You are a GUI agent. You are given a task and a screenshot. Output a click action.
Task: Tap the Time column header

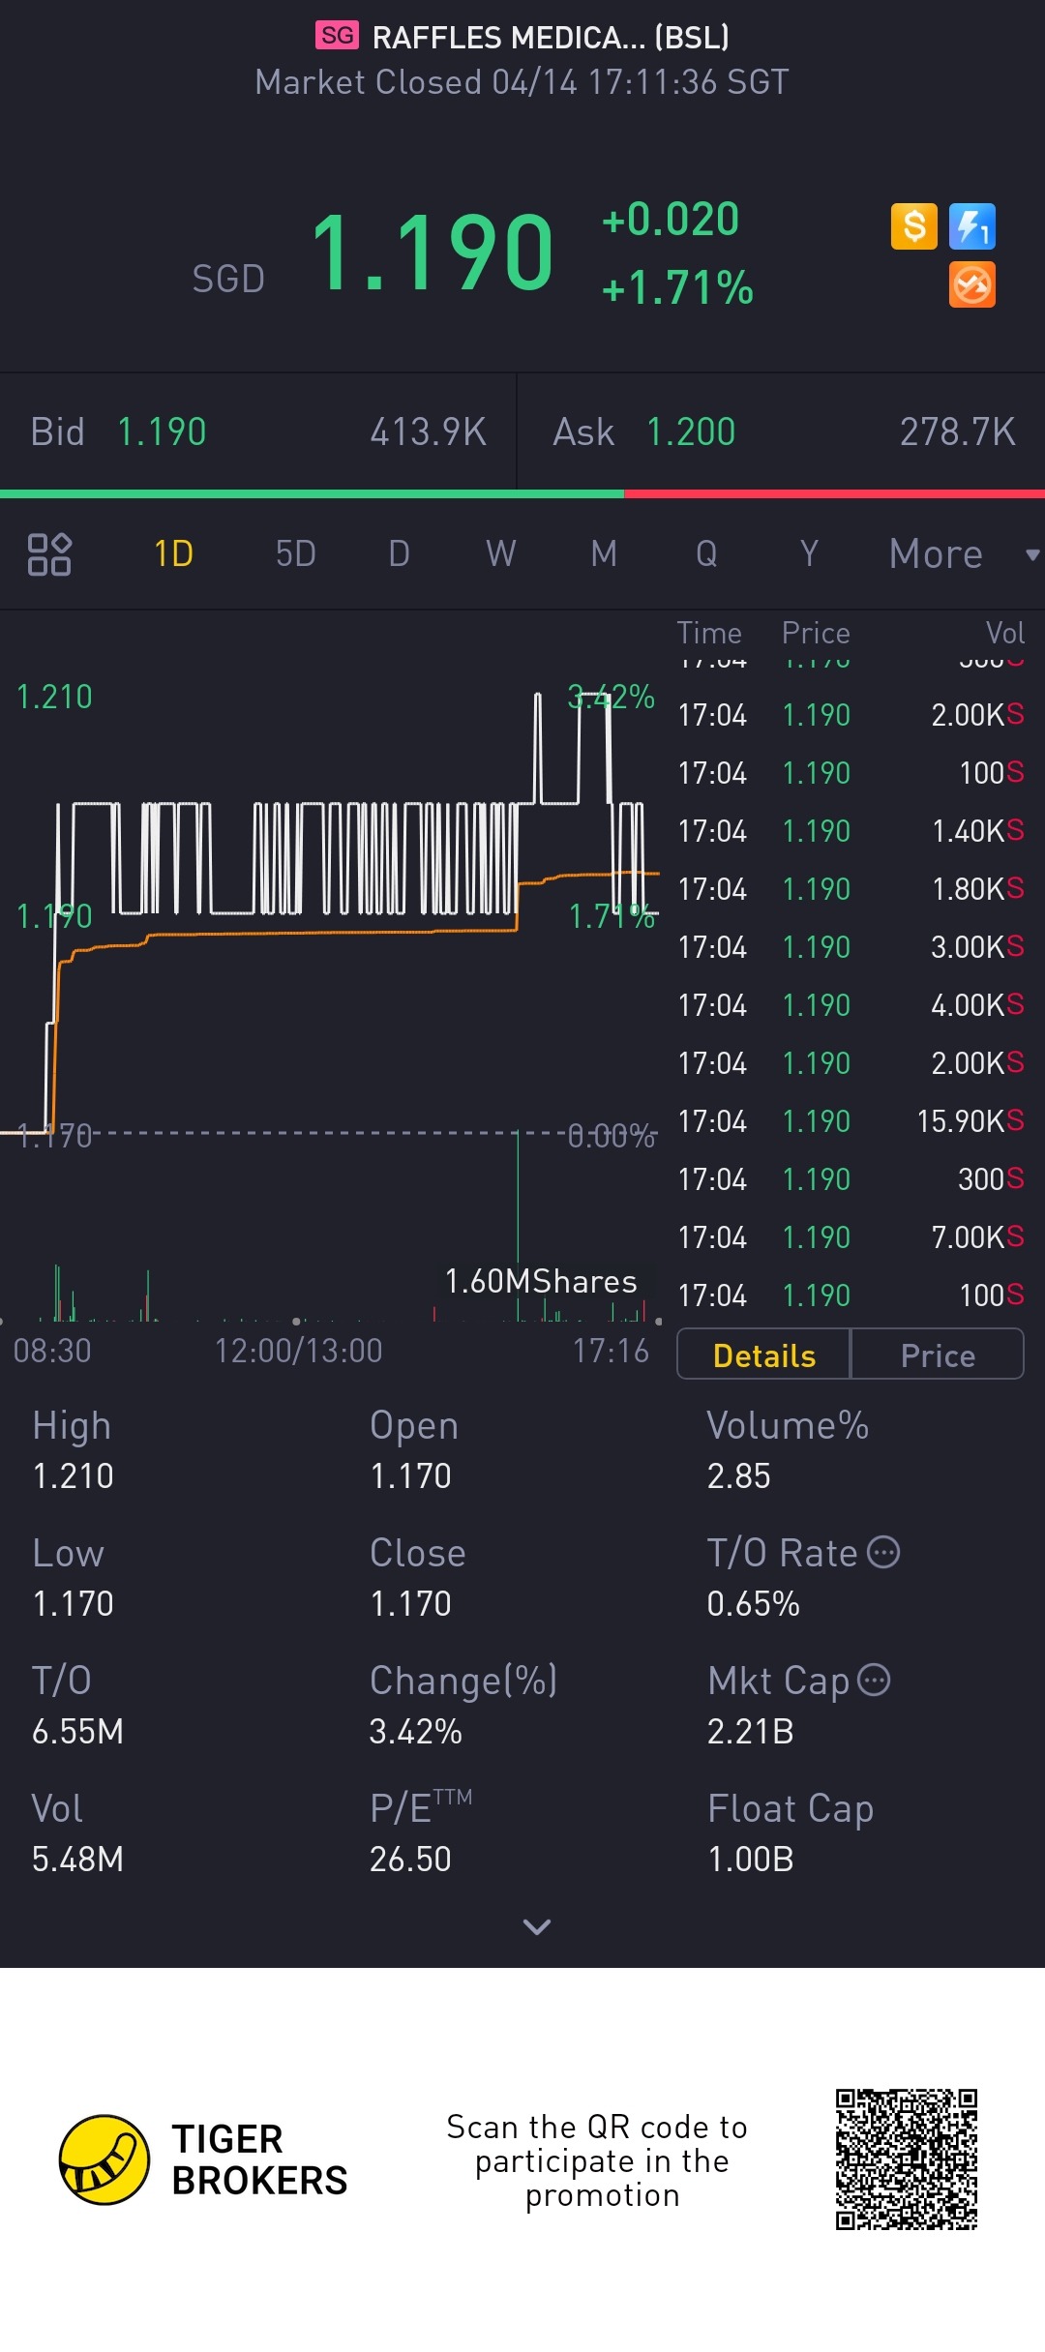709,633
